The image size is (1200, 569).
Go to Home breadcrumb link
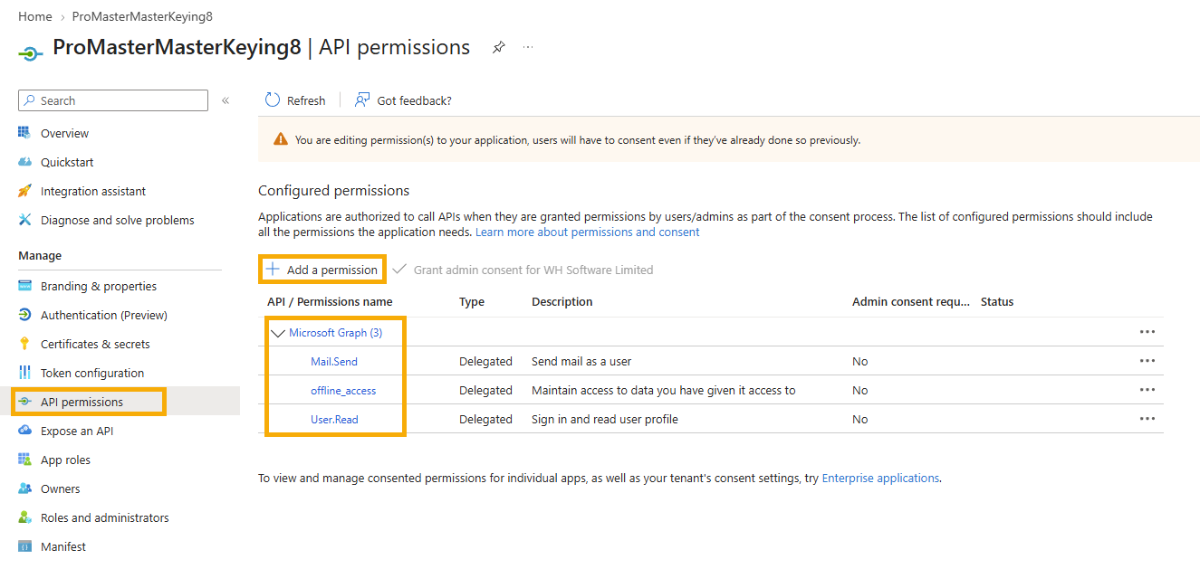(35, 16)
